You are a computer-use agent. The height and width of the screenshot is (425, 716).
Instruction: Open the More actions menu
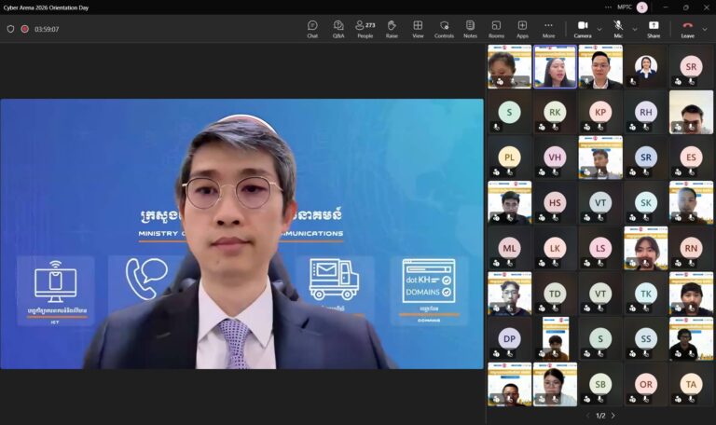[548, 29]
